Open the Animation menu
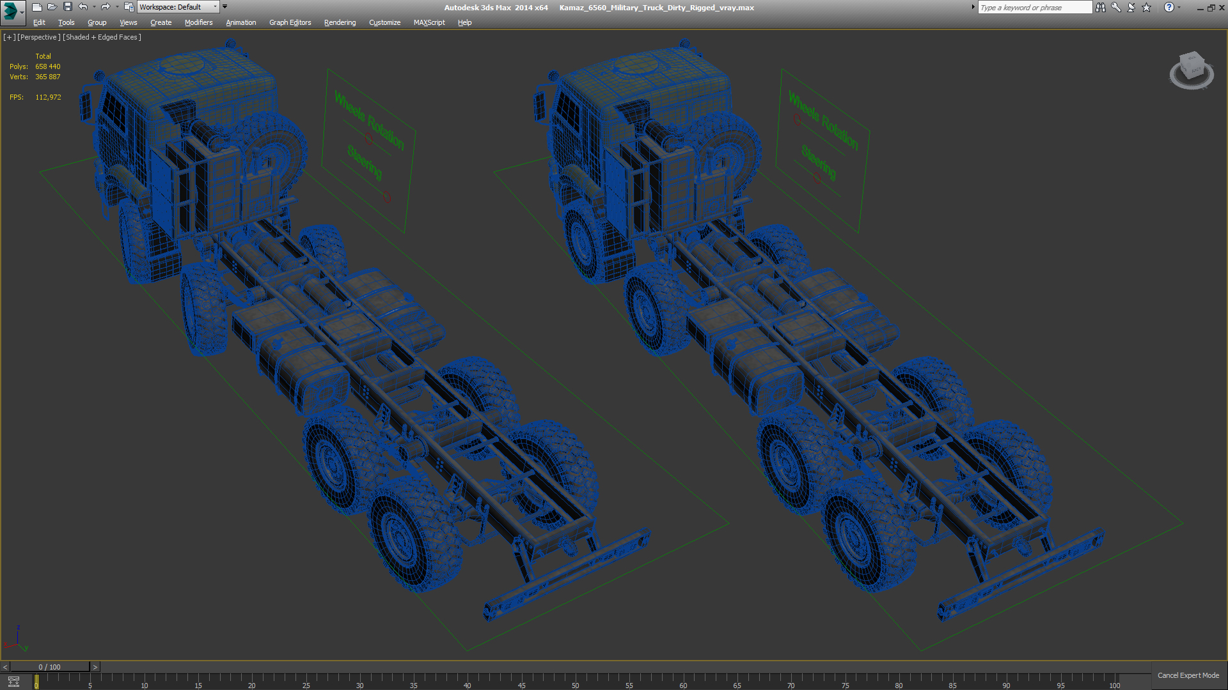This screenshot has width=1228, height=690. pyautogui.click(x=241, y=22)
